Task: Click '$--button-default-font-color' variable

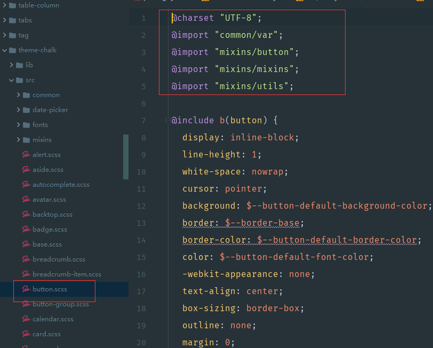Action: coord(294,257)
